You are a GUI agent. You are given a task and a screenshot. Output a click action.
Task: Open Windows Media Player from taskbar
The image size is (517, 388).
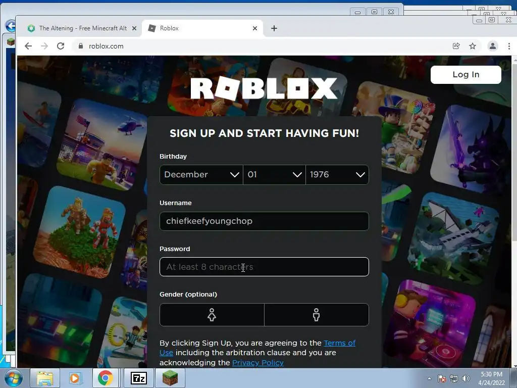75,378
